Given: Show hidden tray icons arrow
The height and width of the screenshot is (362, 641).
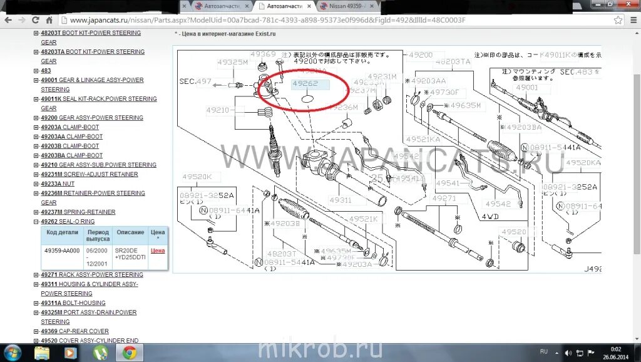Looking at the screenshot, I should click(556, 353).
